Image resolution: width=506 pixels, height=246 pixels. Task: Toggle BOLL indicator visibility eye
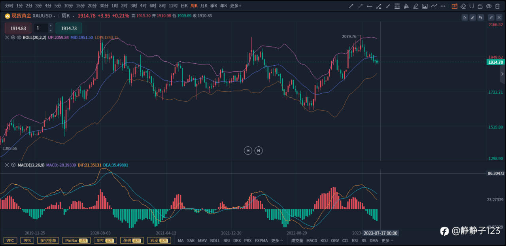[19, 37]
